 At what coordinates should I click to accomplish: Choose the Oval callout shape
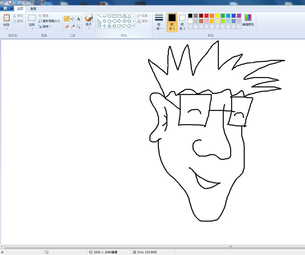click(x=124, y=26)
